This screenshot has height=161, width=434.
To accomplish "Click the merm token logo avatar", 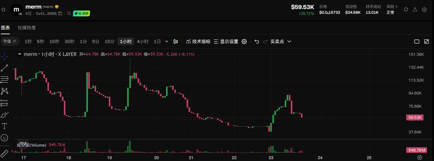I will click(16, 10).
